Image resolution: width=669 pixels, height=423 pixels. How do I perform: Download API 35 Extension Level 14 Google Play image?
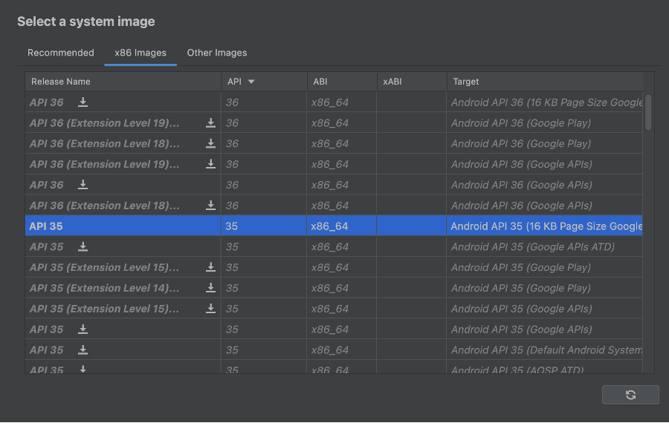tap(211, 288)
